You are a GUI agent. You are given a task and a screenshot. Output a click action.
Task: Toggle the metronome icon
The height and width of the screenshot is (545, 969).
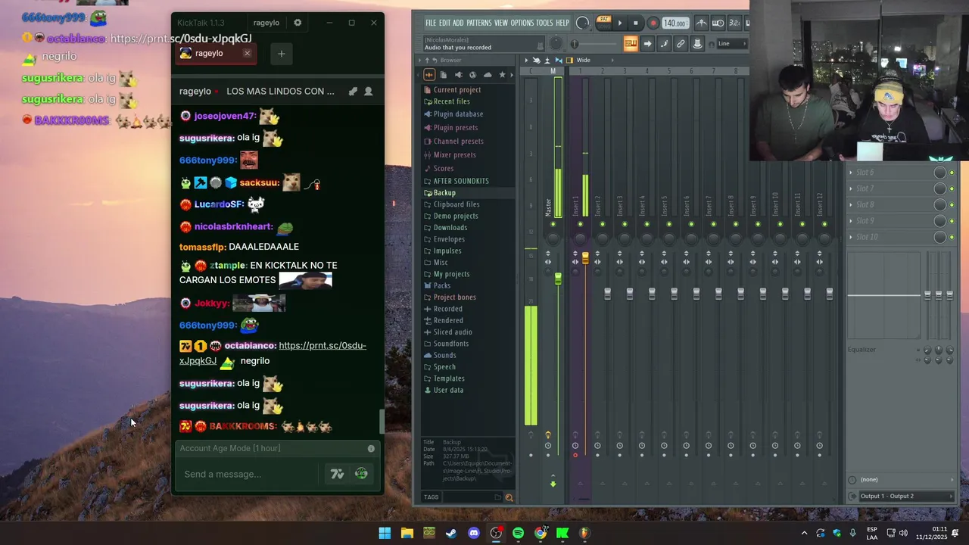pos(702,23)
